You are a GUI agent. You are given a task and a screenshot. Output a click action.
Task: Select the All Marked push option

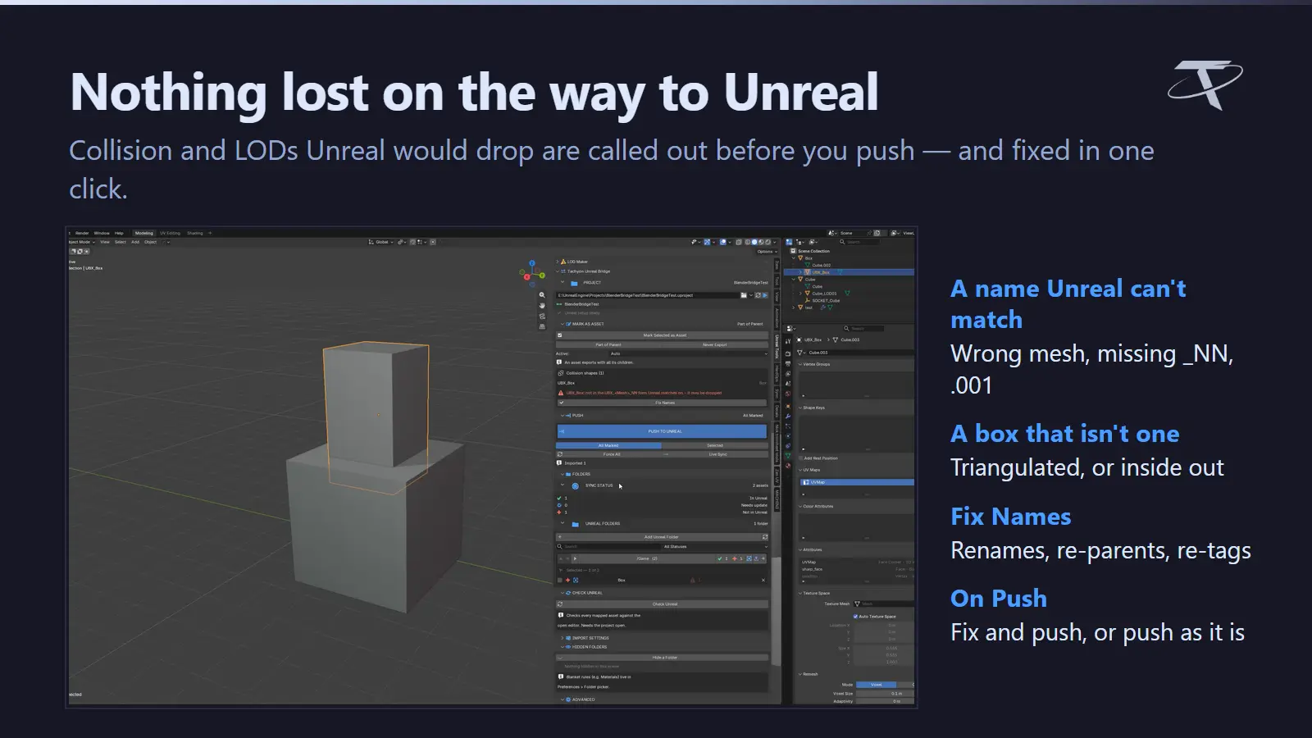click(x=608, y=445)
